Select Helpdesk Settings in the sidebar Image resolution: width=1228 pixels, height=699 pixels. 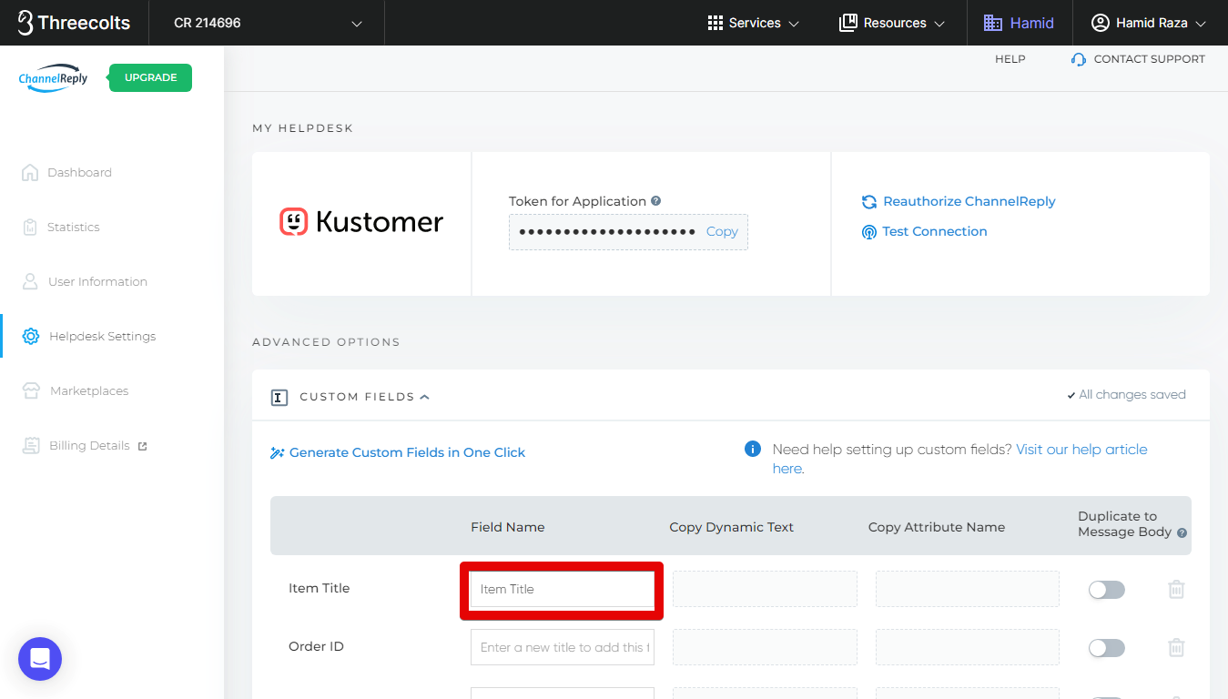point(102,336)
